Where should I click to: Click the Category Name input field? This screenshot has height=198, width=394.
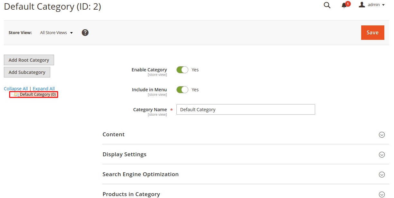click(246, 110)
